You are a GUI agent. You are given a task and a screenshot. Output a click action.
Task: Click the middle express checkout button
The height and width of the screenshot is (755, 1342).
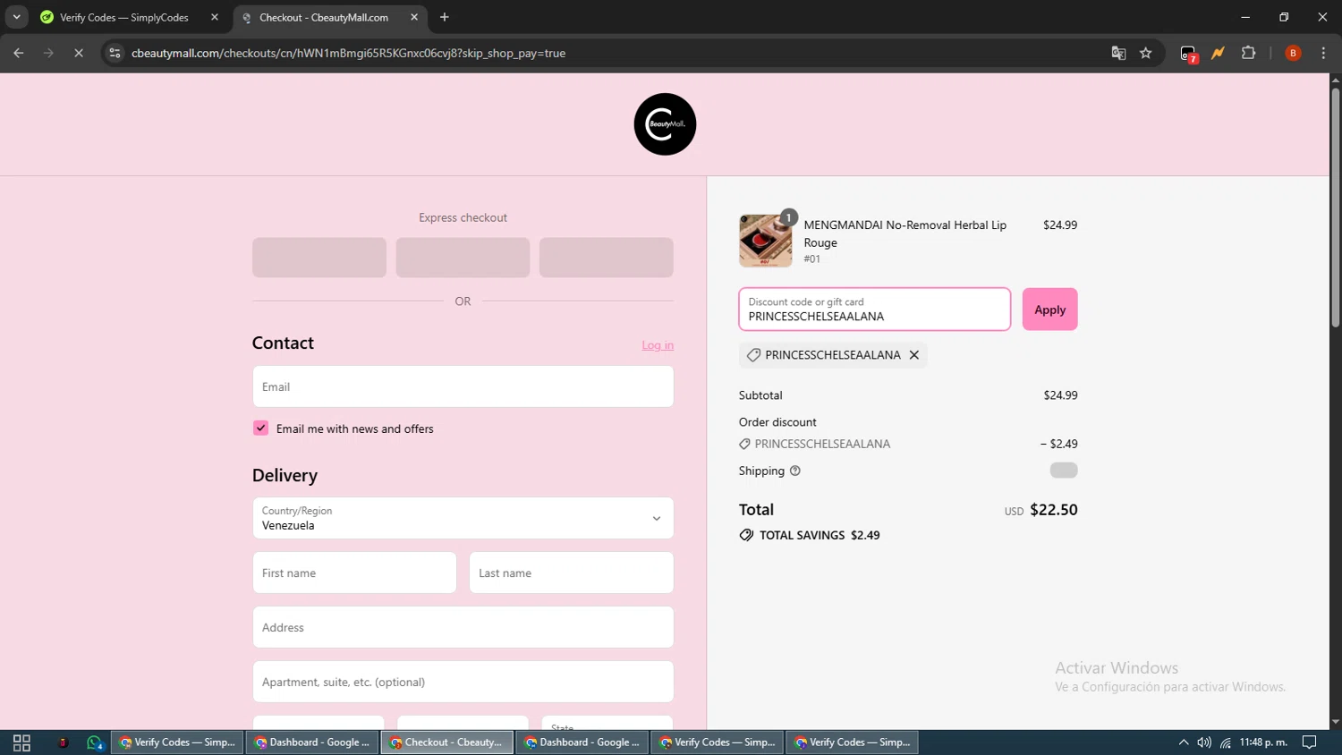(x=463, y=258)
